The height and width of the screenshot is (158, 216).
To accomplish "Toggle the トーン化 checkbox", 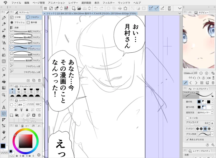I will [187, 118].
